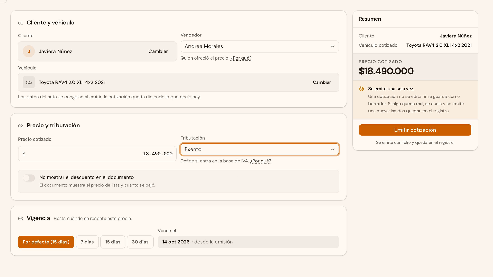Click the Cliente y vehículo heading
The width and height of the screenshot is (493, 277).
[51, 23]
